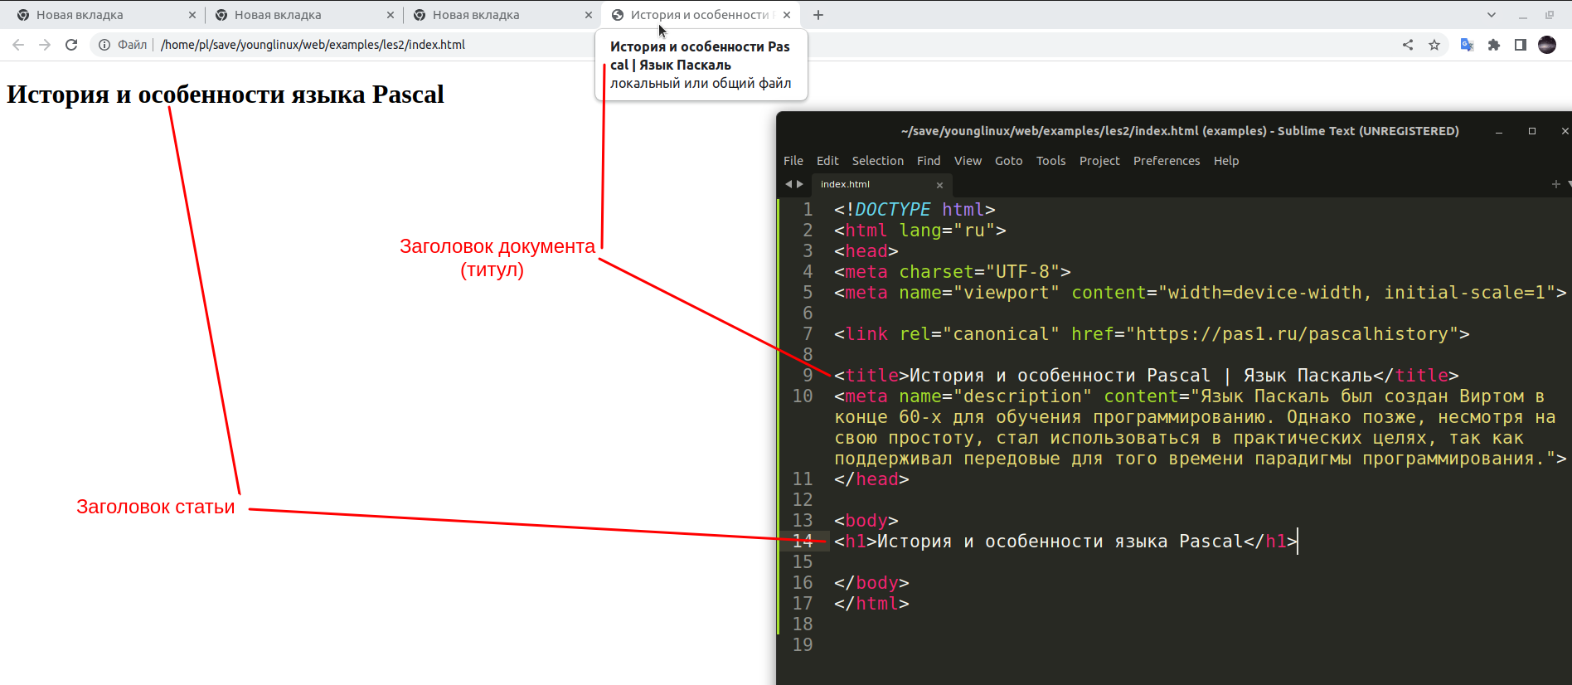
Task: Open a new browser tab with plus
Action: point(818,15)
